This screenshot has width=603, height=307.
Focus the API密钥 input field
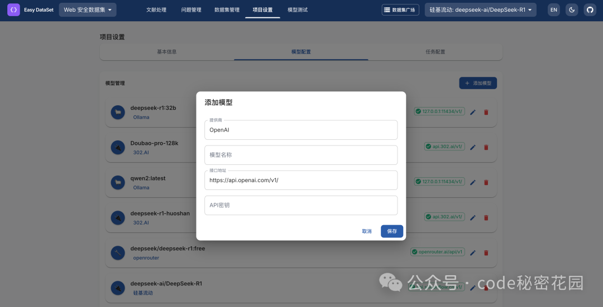click(301, 205)
